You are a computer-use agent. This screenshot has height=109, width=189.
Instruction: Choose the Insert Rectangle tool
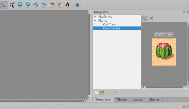click(20, 5)
